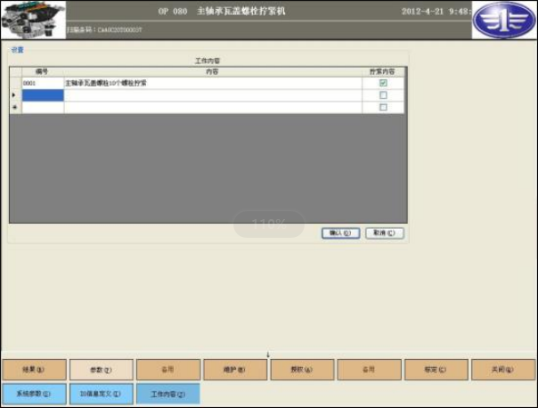Viewport: 538px width, 408px height.
Task: Open the 标定(C) calibration page
Action: point(436,370)
